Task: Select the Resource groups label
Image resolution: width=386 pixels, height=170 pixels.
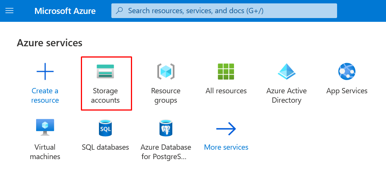Action: pyautogui.click(x=166, y=96)
